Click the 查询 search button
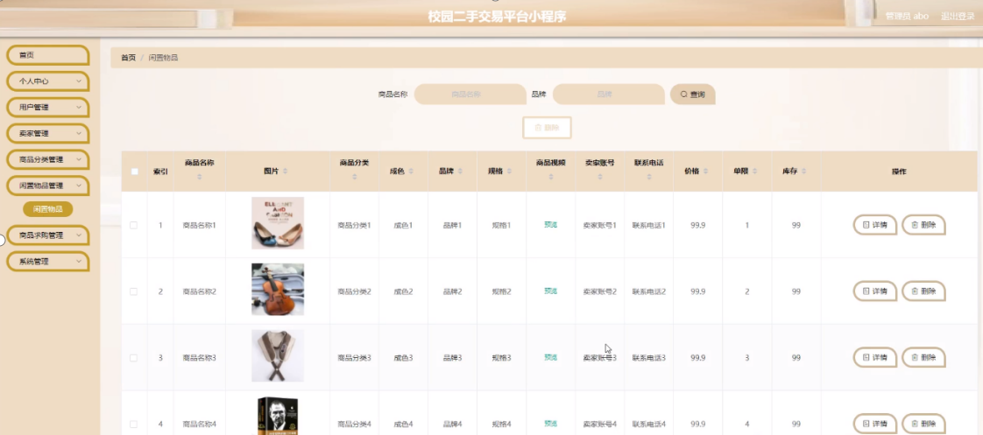 (693, 95)
